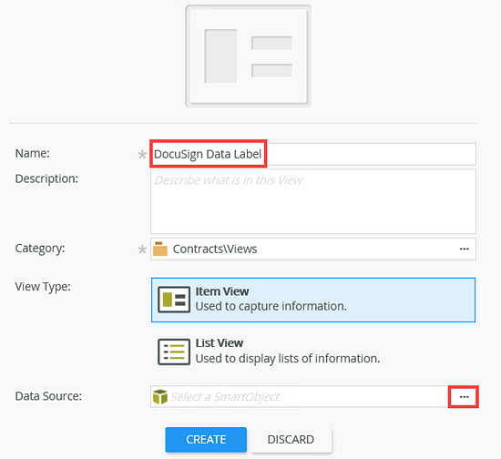Click the List View lines icon
501x459 pixels.
pos(174,352)
